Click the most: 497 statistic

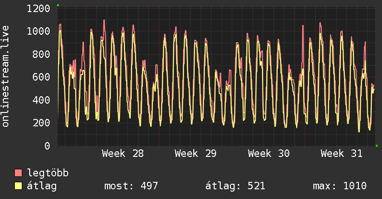[x=131, y=186]
